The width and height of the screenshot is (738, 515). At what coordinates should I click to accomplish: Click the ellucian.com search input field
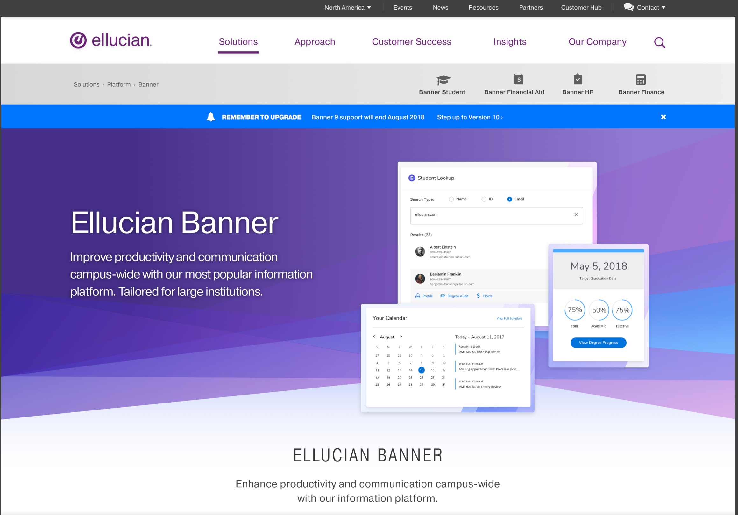point(496,215)
